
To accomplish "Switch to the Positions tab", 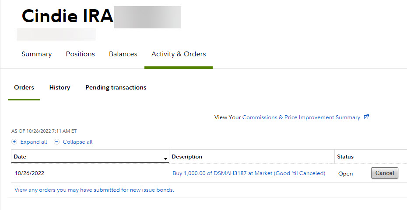I will (x=80, y=54).
